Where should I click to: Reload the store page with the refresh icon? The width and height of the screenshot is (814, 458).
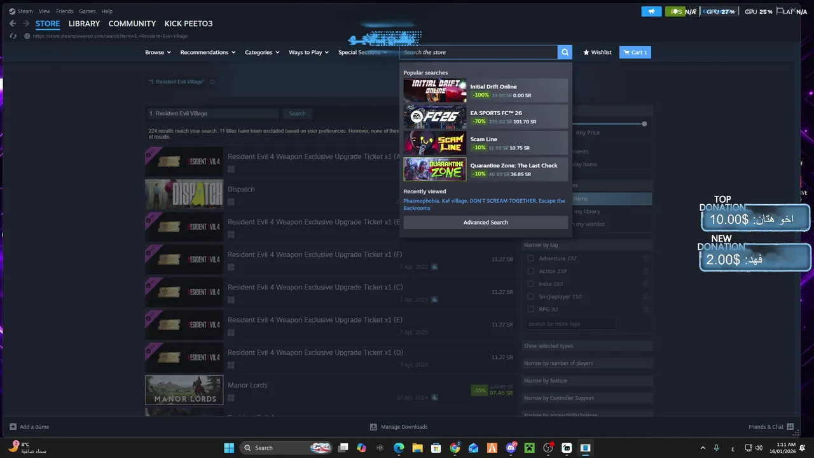13,36
